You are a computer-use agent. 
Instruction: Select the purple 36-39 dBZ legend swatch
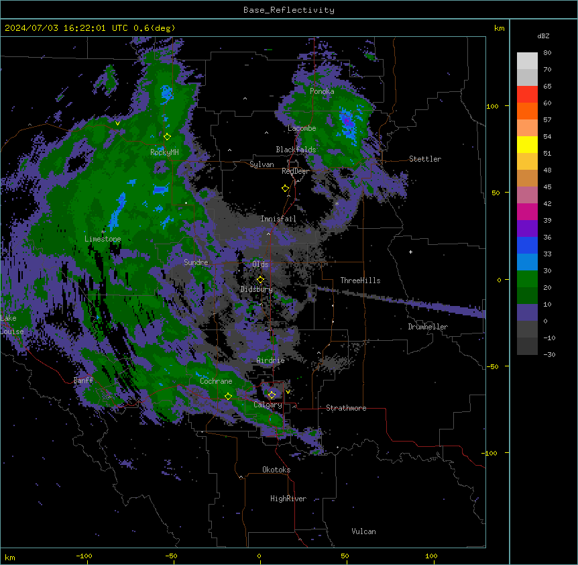click(x=527, y=228)
